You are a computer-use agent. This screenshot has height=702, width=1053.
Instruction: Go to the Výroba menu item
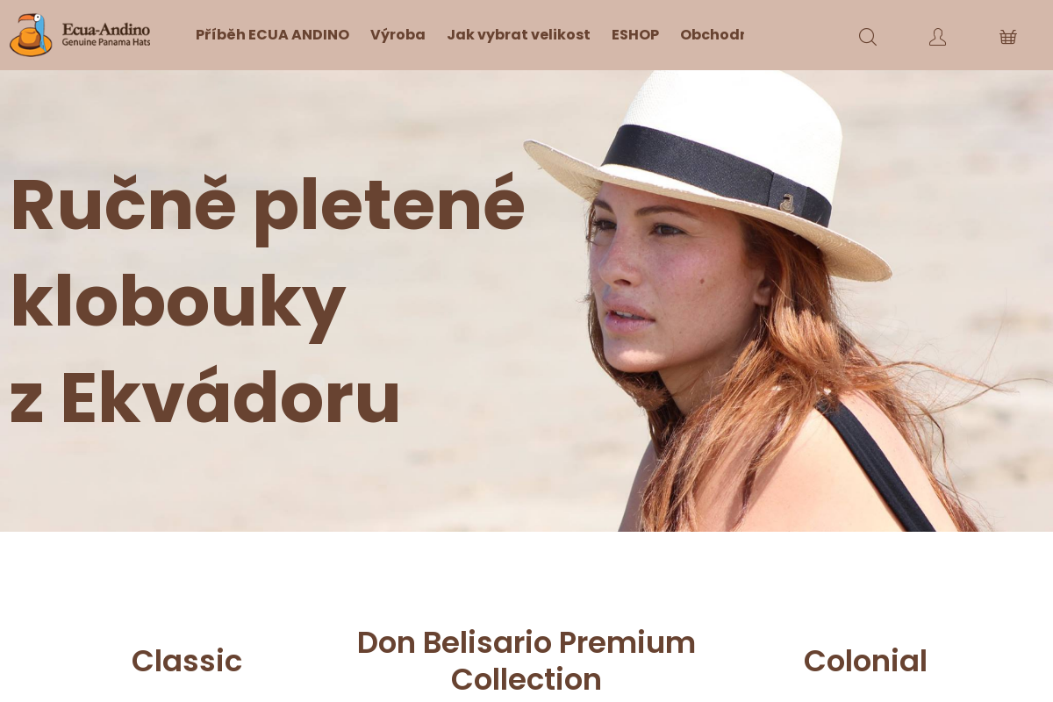tap(398, 35)
